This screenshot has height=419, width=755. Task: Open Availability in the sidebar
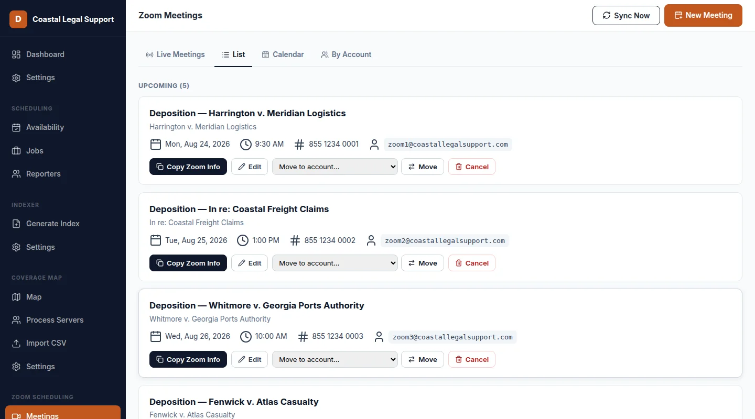point(63,127)
